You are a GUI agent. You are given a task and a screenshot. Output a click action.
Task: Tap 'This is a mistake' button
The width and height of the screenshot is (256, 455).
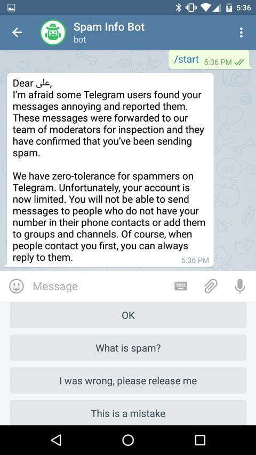click(128, 413)
